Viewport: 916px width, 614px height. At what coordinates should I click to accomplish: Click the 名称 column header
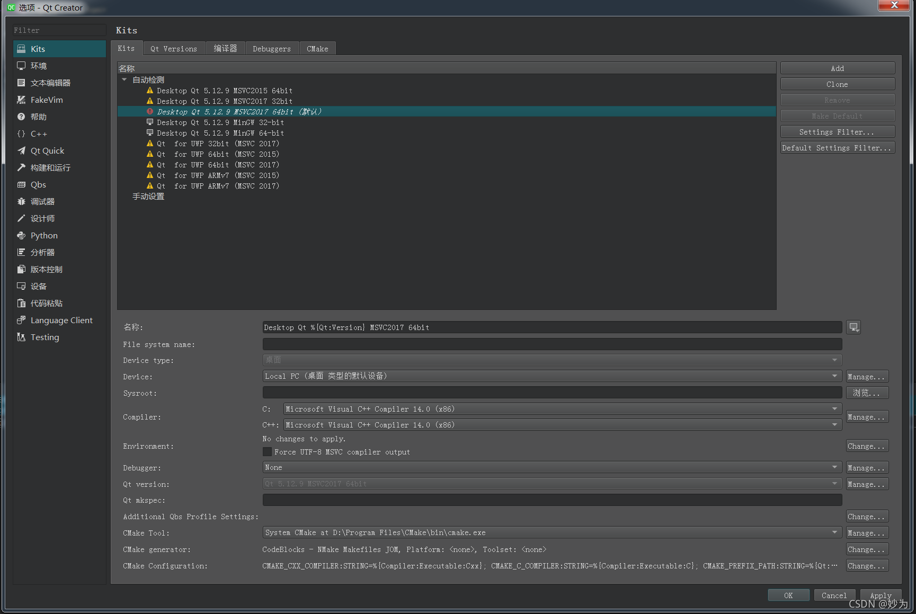(447, 68)
